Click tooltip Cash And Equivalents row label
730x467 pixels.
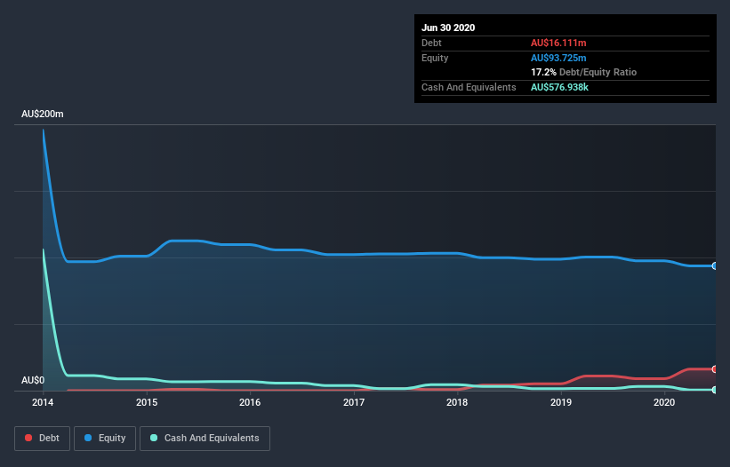pyautogui.click(x=469, y=87)
